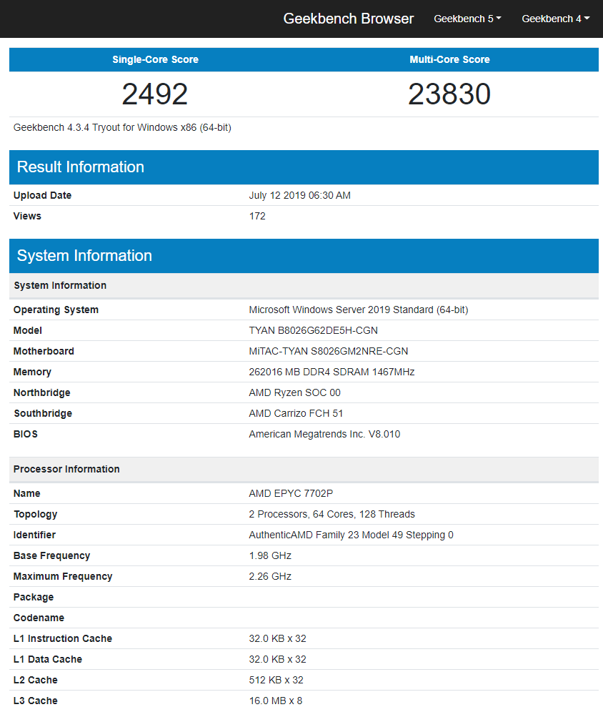
Task: Select the multi-core score value 23830
Action: coord(449,94)
